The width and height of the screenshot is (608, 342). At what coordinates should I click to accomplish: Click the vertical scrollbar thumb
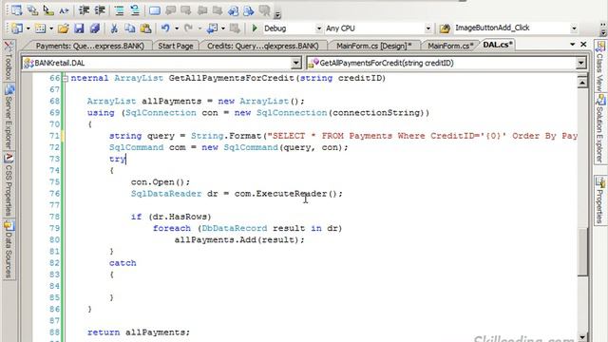tap(582, 253)
